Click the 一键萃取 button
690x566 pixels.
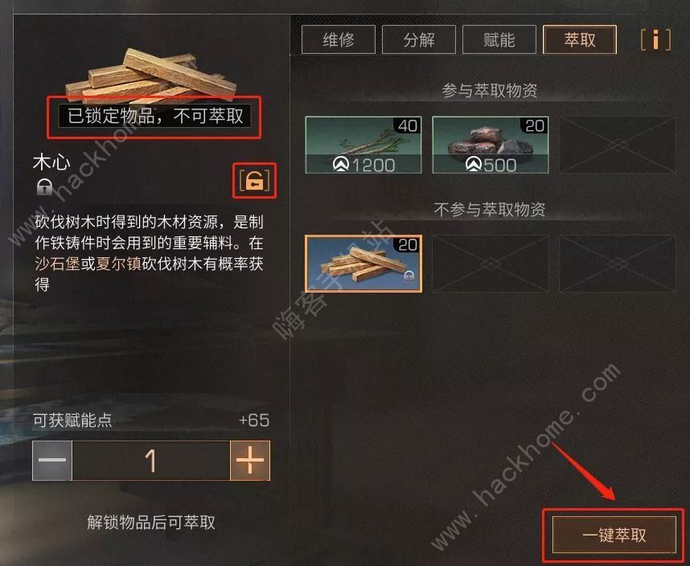614,535
